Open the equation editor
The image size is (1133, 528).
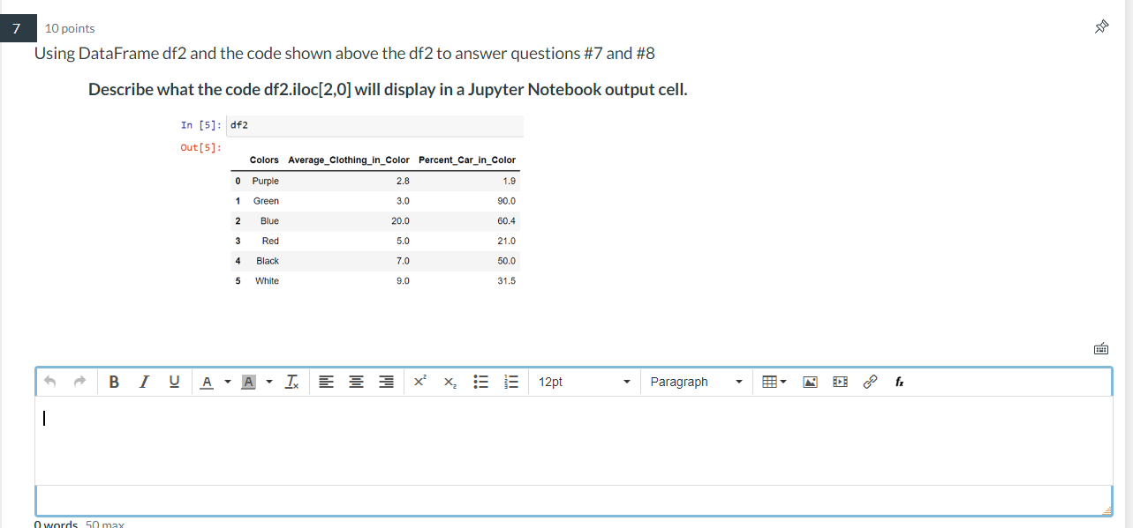tap(898, 381)
